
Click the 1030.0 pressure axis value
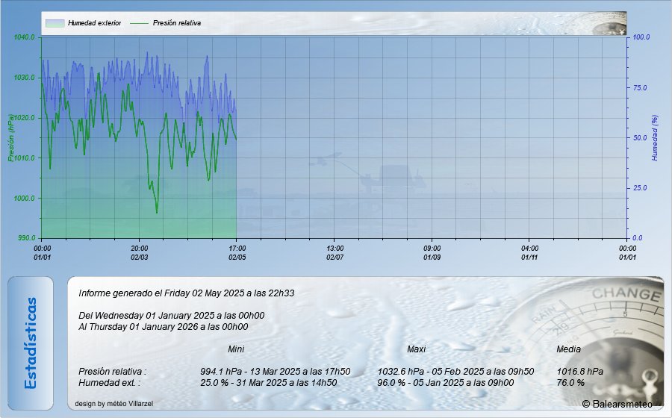(x=24, y=78)
